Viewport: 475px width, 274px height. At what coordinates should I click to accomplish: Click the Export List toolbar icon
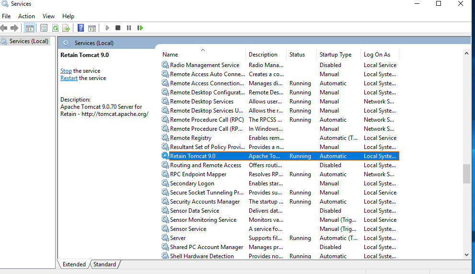point(66,28)
